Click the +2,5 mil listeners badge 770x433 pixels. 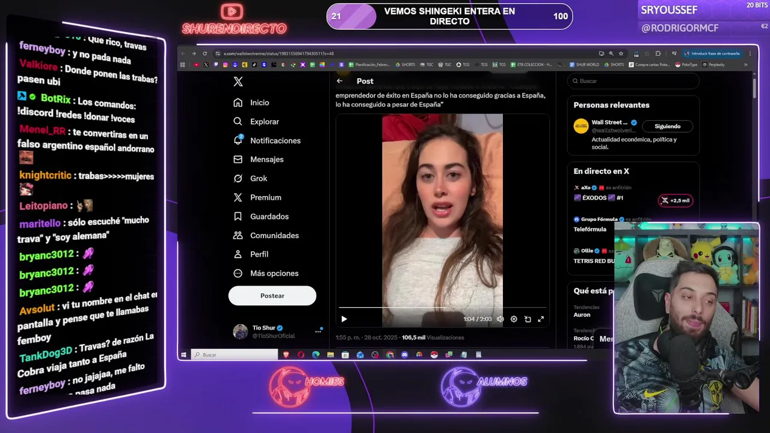click(x=676, y=200)
